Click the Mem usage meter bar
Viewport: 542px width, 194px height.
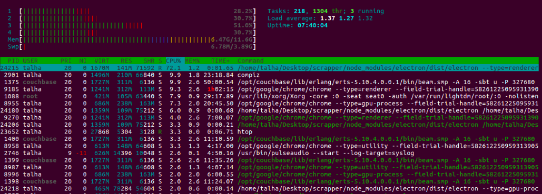coord(137,40)
